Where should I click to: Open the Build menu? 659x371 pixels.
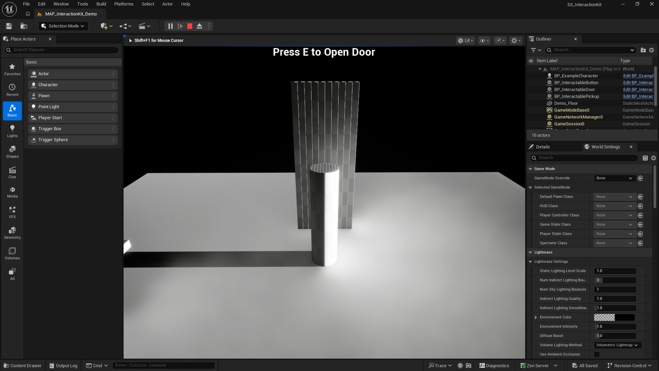coord(101,4)
